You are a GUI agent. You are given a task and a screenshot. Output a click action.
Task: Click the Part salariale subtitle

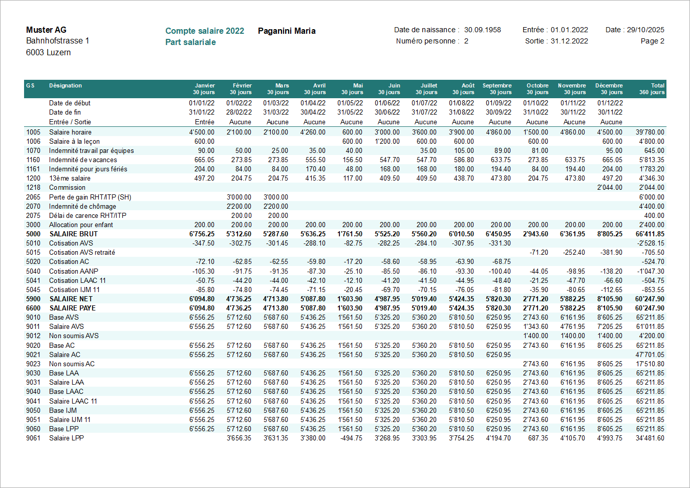click(x=190, y=42)
